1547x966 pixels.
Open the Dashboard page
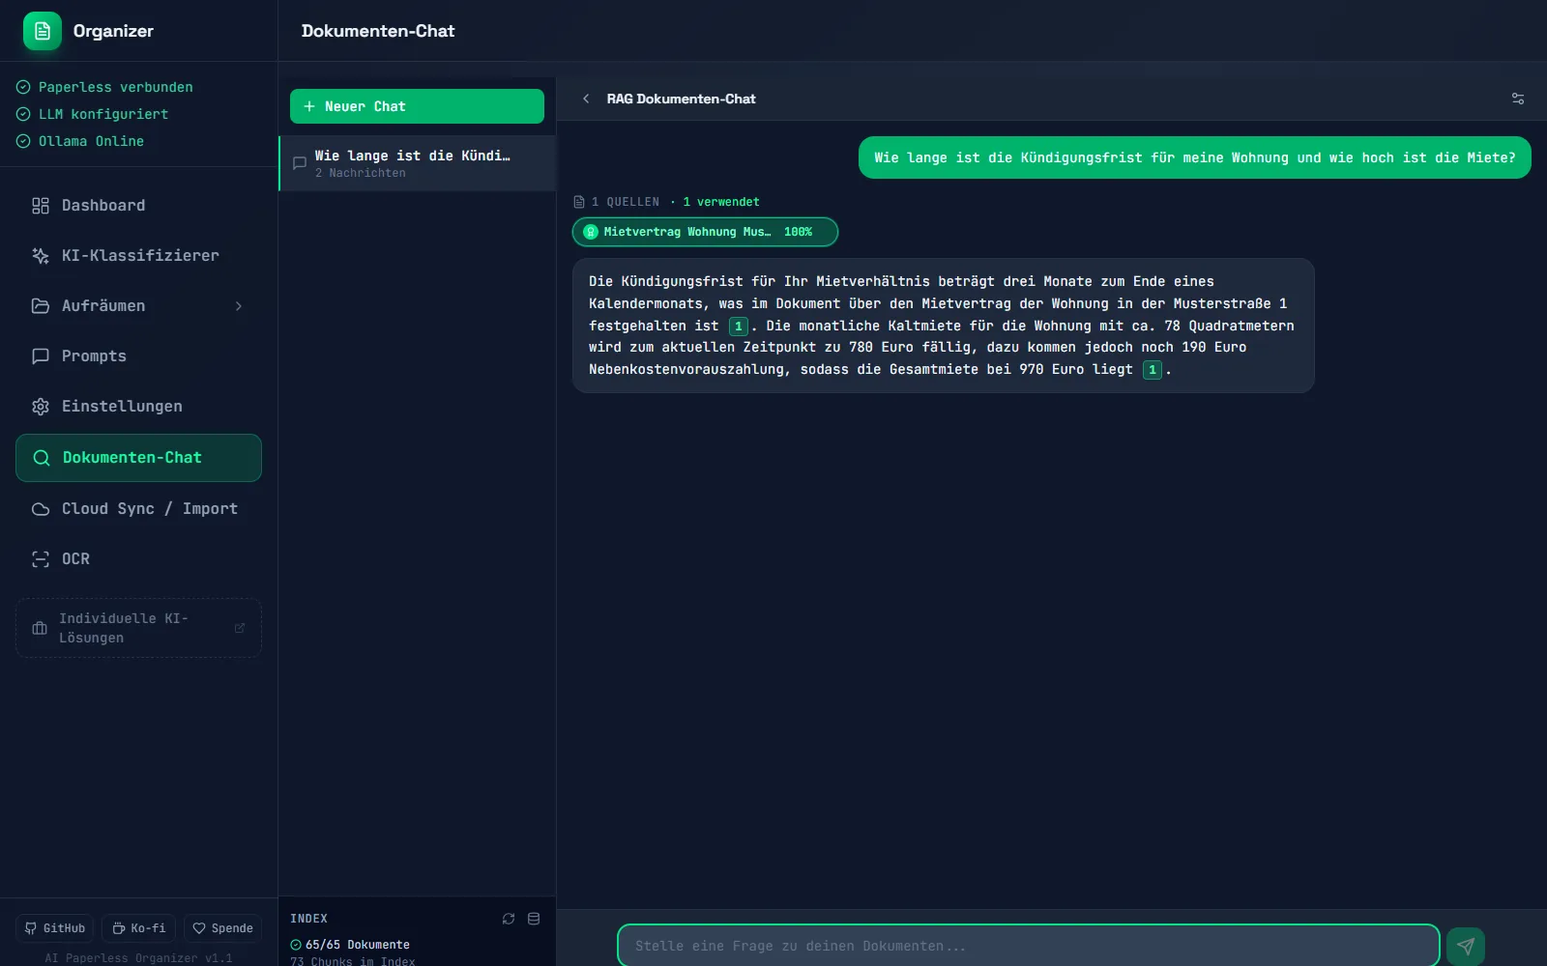138,205
